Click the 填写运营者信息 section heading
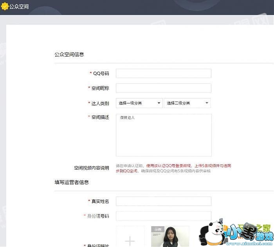 point(72,182)
